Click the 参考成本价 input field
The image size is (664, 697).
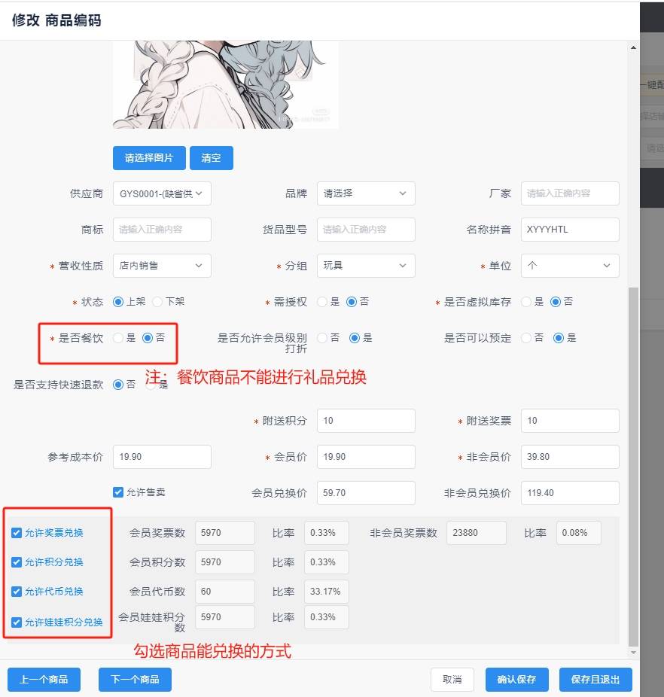(x=162, y=457)
